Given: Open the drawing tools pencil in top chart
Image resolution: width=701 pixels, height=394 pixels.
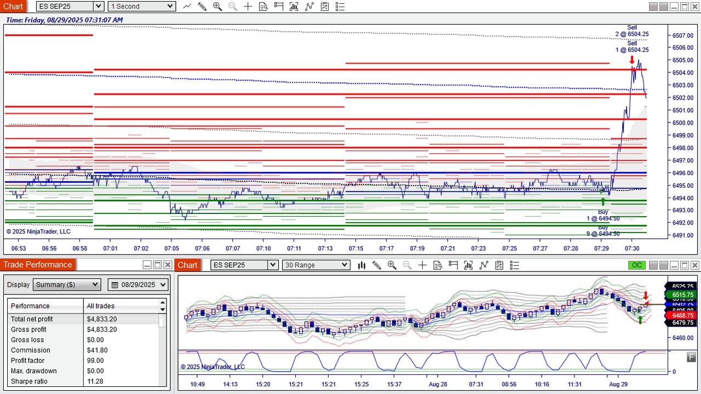Looking at the screenshot, I should [202, 7].
